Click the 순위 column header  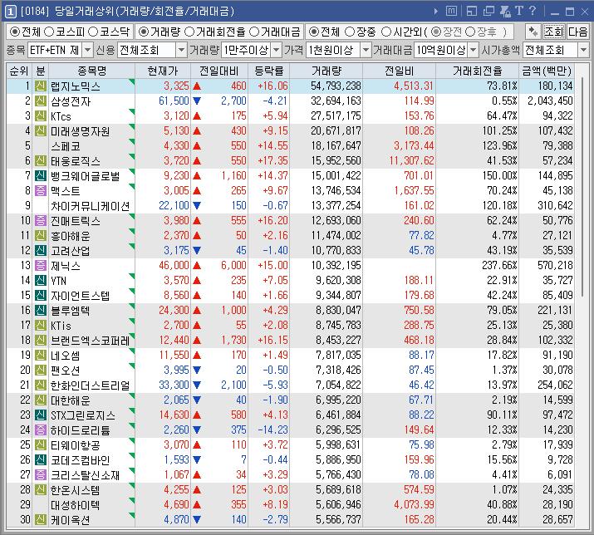point(19,71)
